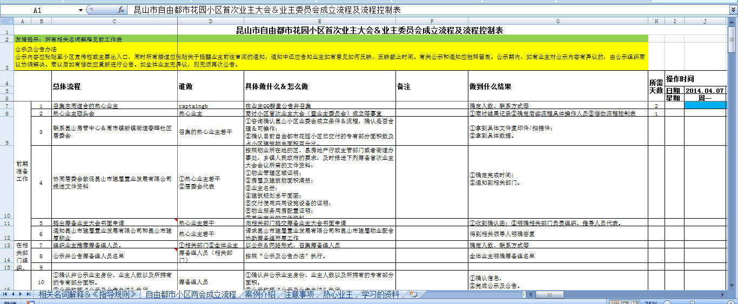Click the 日期 label cell

tap(674, 91)
